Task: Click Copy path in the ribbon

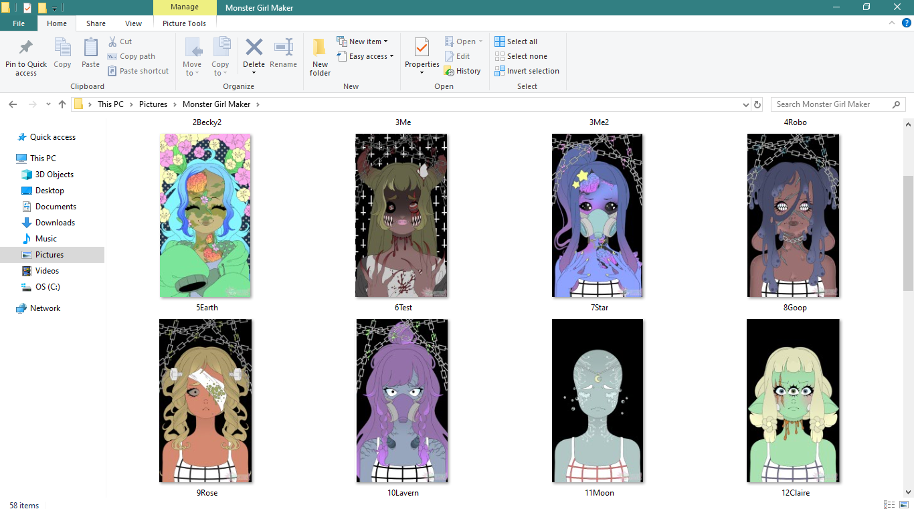Action: pyautogui.click(x=131, y=56)
